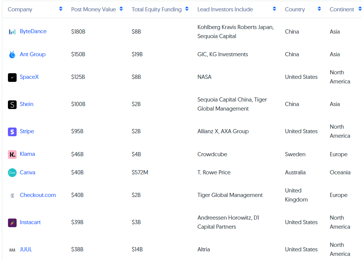The height and width of the screenshot is (260, 362).
Task: Click the Stripe logo icon
Action: coord(12,132)
